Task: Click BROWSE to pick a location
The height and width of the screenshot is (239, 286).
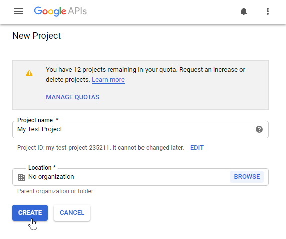Action: click(247, 177)
